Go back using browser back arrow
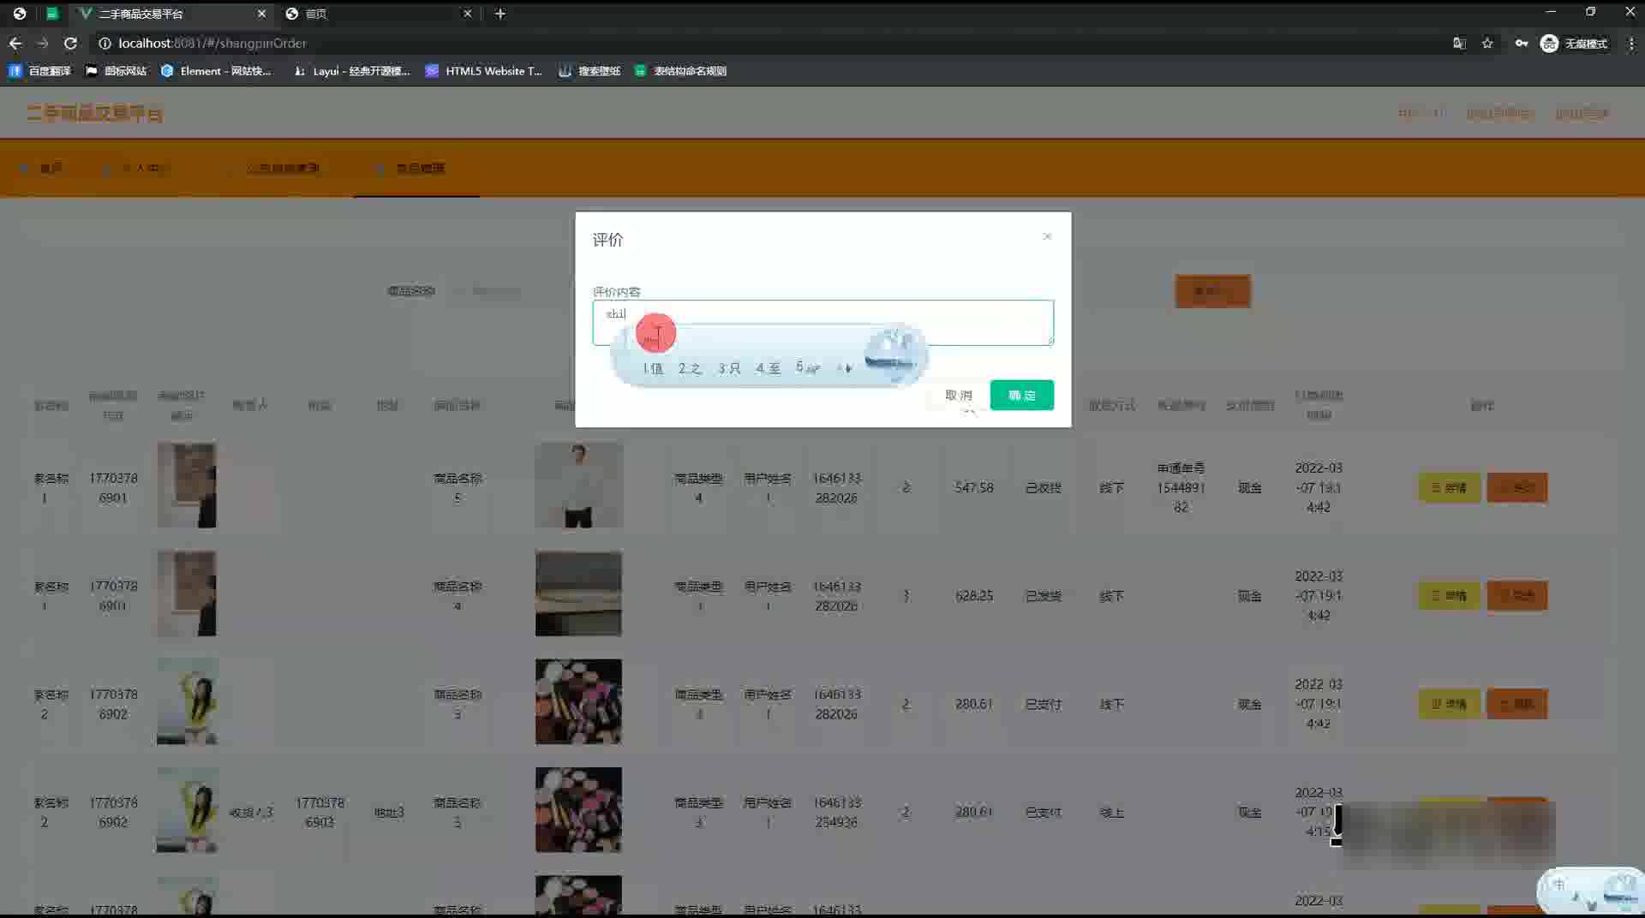This screenshot has width=1645, height=918. coord(15,43)
